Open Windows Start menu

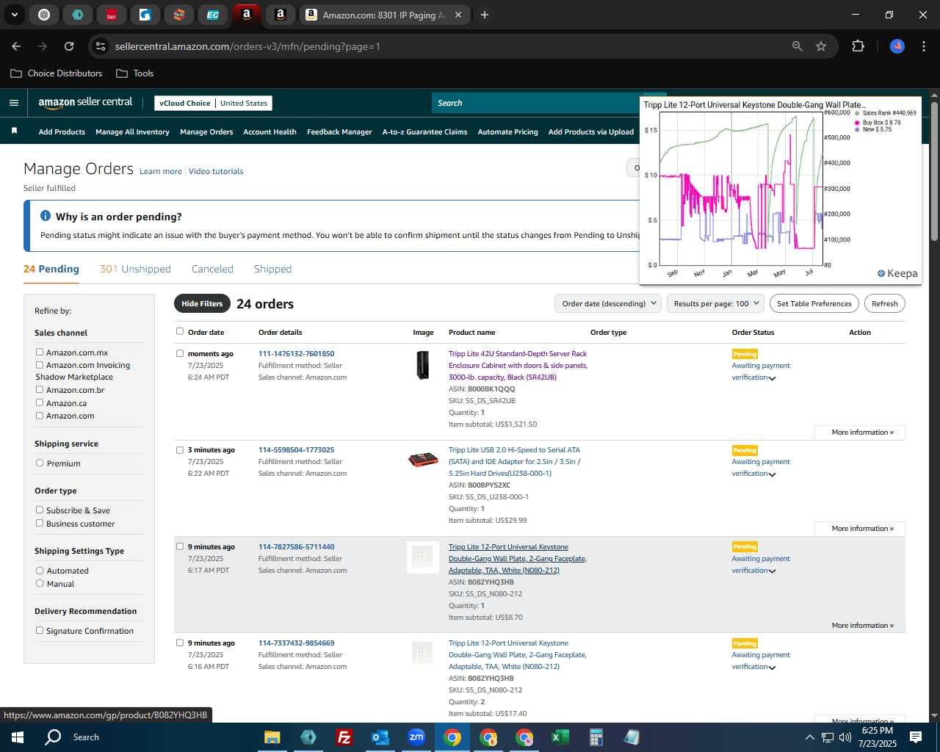coord(18,737)
